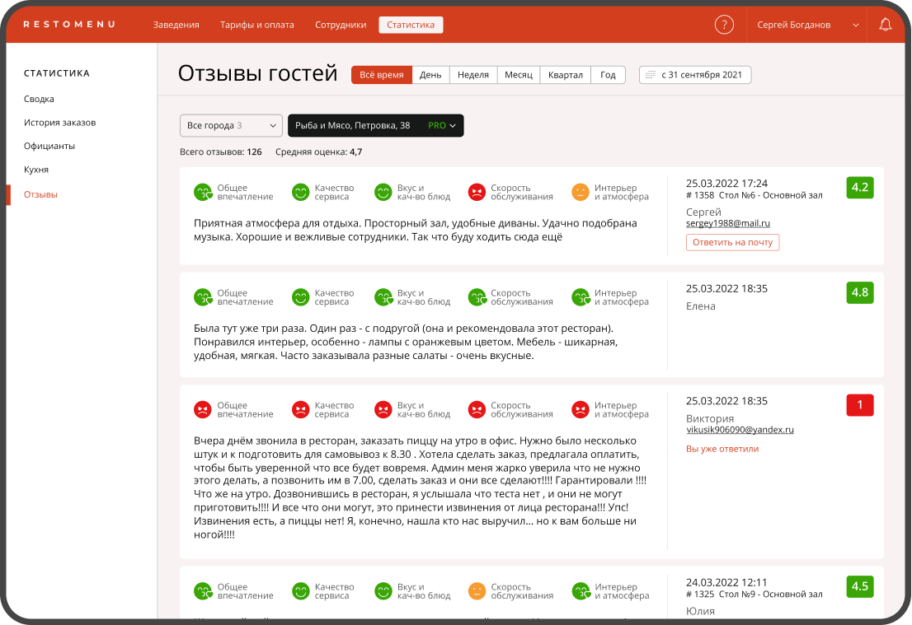Viewport: 912px width, 625px height.
Task: Click the green Качество сервиса smiley on Елена's review
Action: pyautogui.click(x=299, y=296)
